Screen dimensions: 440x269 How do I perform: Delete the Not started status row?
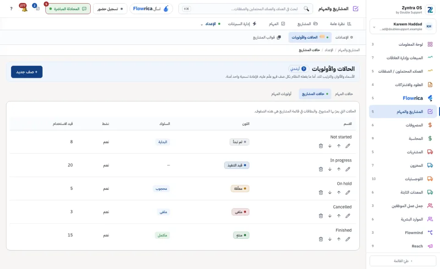[321, 145]
